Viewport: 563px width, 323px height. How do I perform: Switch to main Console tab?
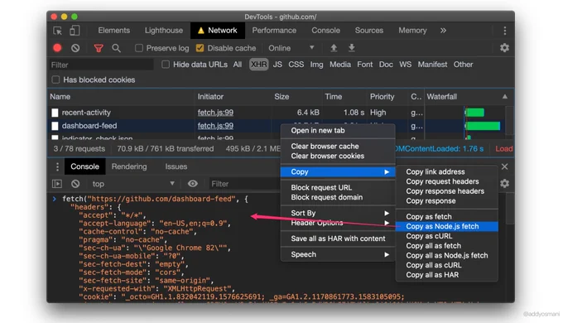coord(325,31)
